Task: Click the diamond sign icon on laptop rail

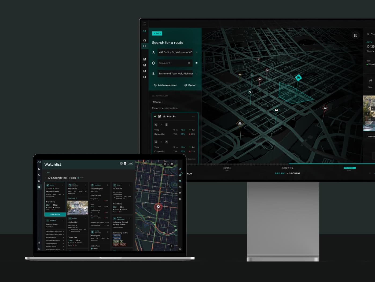Action: point(180,181)
